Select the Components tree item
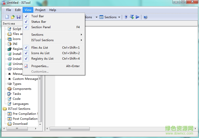Screen dimensions: 199x138 pos(22,89)
